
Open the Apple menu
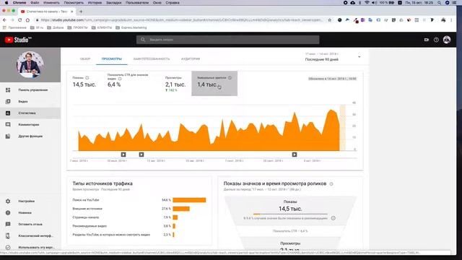click(x=6, y=3)
